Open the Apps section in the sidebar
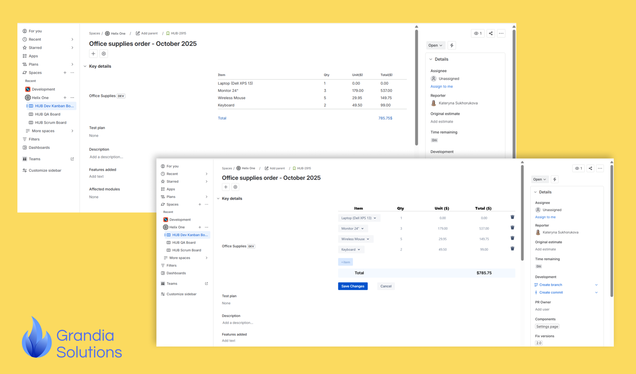This screenshot has width=636, height=374. [170, 189]
